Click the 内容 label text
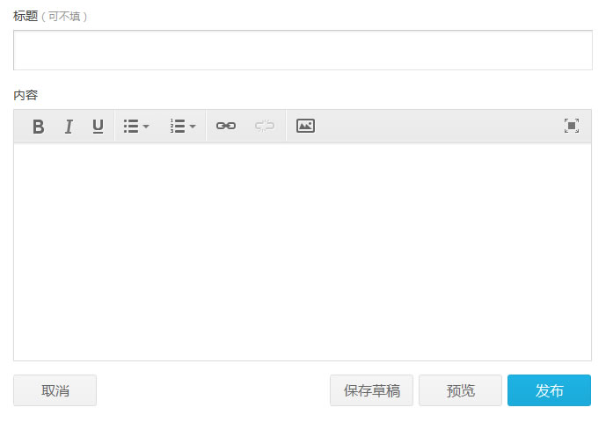This screenshot has width=606, height=422. click(x=26, y=95)
